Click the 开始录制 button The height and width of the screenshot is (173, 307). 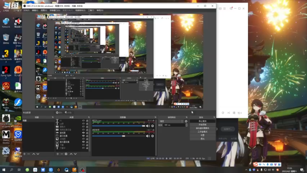tap(203, 125)
